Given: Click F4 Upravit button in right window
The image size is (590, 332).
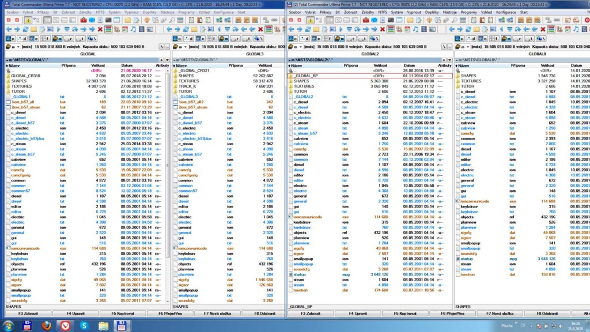Looking at the screenshot, I should pos(357,313).
